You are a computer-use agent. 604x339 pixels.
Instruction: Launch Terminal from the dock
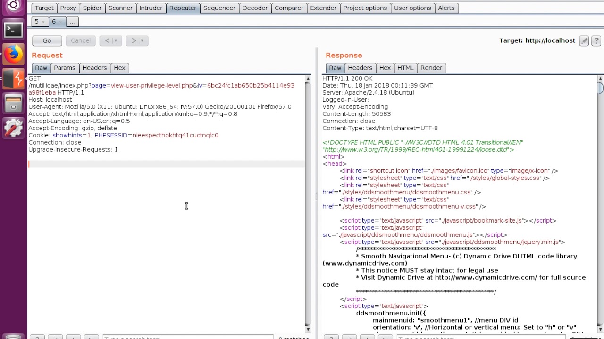(x=13, y=30)
